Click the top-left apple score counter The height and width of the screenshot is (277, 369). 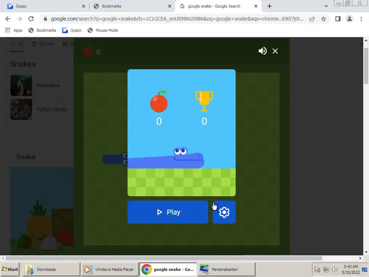pyautogui.click(x=92, y=52)
